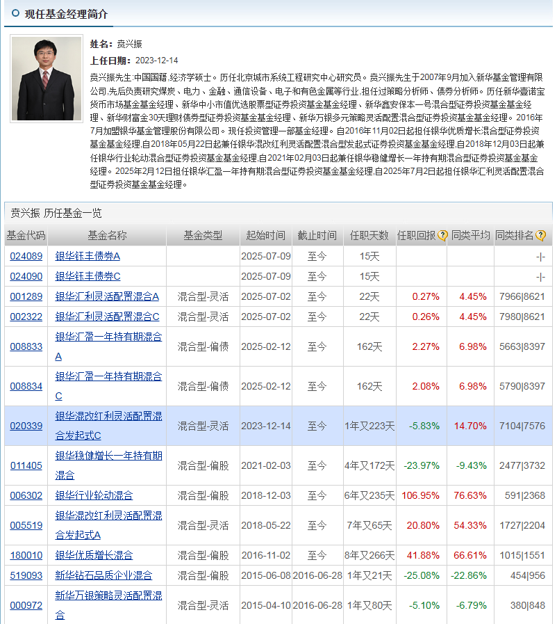Select the ranking cell 591|2368
557x624 pixels.
point(524,496)
